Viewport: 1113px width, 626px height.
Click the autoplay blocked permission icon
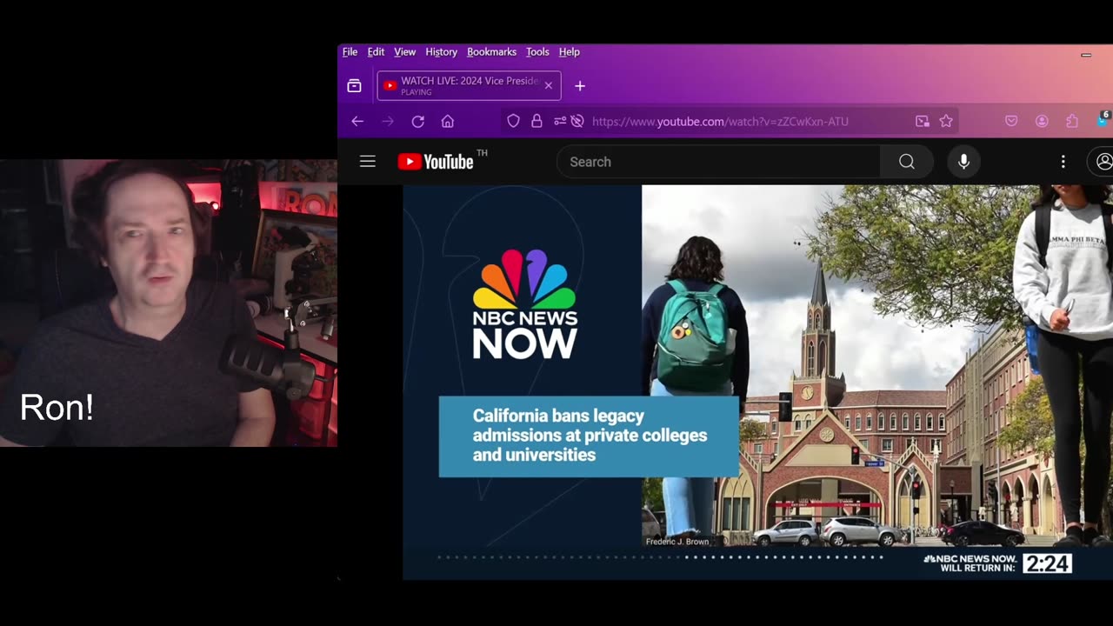coord(576,122)
